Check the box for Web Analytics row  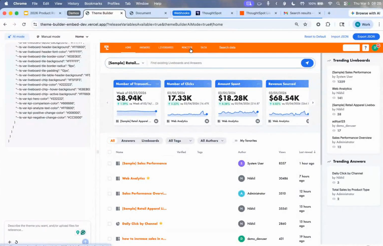[109, 178]
